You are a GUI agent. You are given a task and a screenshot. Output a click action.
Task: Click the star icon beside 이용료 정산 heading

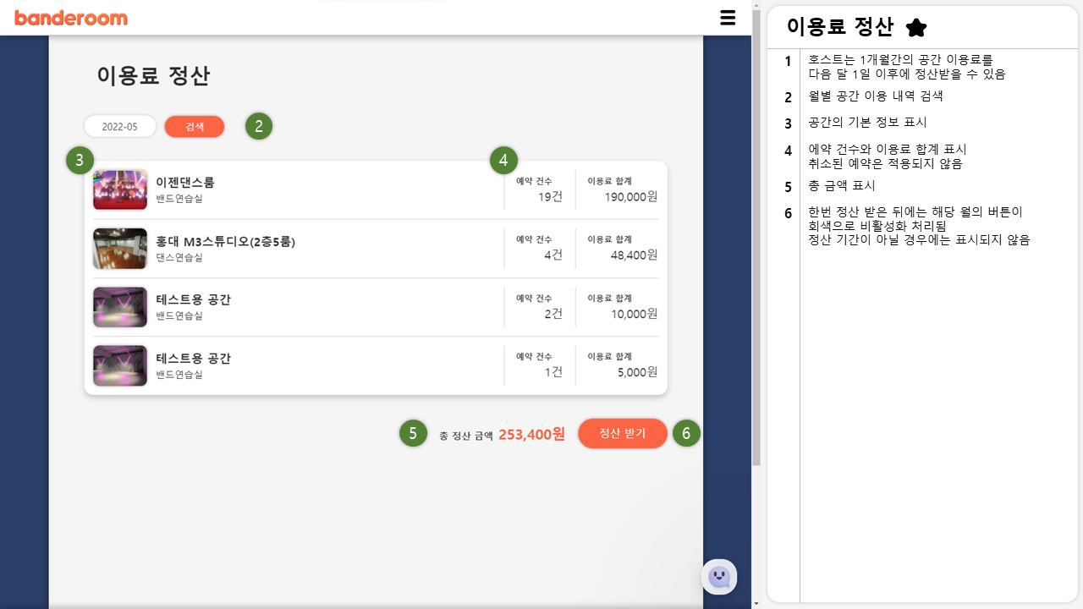(915, 26)
